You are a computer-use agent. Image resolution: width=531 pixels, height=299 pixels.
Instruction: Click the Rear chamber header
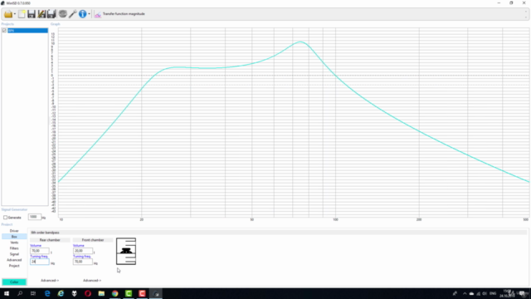pos(50,240)
